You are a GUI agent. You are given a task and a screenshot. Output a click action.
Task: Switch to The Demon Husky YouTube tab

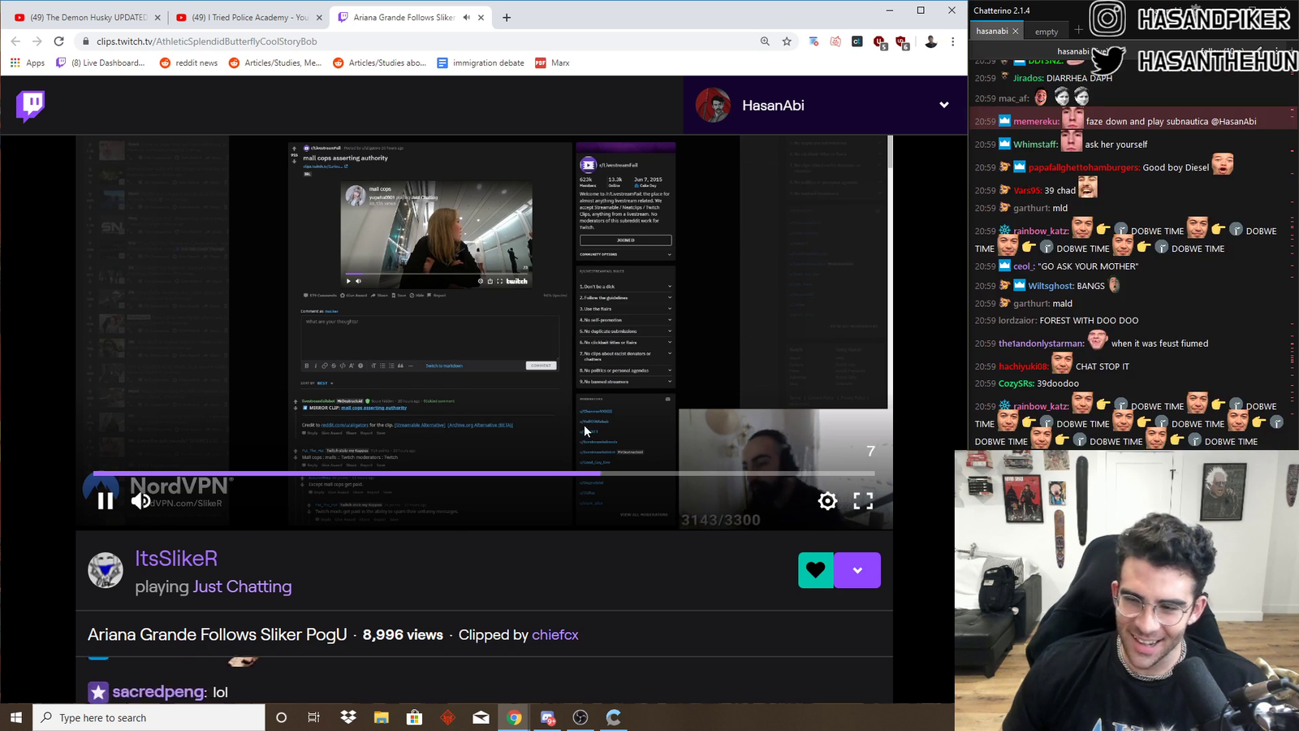[x=88, y=17]
